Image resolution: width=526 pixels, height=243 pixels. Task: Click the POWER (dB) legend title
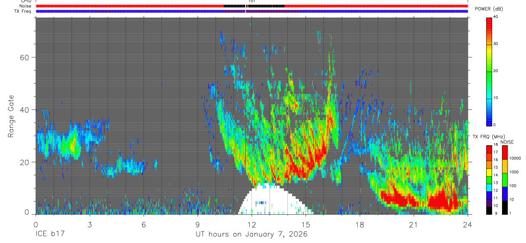click(x=489, y=9)
